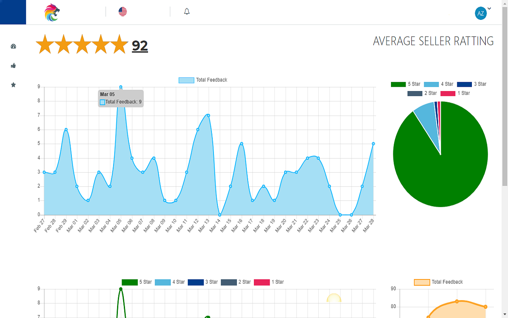This screenshot has width=508, height=318.
Task: Toggle 4 Star legend on bottom line chart
Action: tap(170, 282)
